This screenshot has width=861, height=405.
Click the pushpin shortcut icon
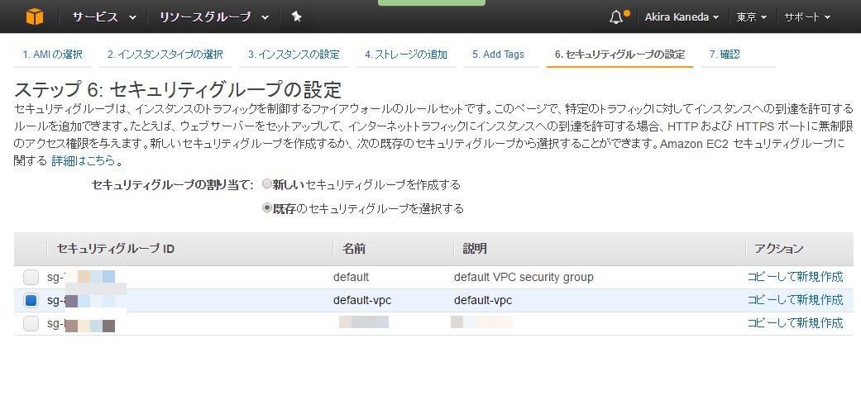pyautogui.click(x=297, y=17)
